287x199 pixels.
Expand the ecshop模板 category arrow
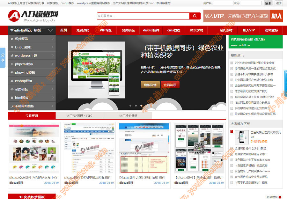coord(53,81)
